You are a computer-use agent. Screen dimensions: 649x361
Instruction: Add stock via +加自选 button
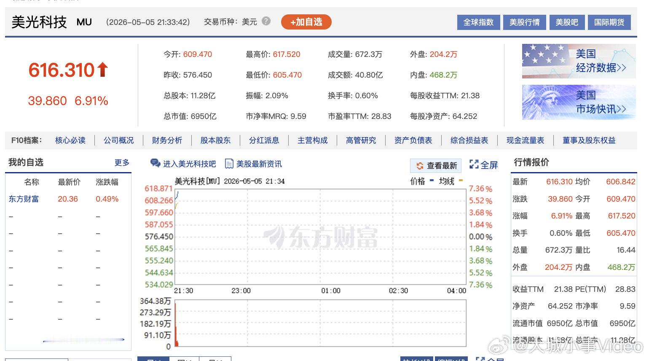pyautogui.click(x=306, y=22)
